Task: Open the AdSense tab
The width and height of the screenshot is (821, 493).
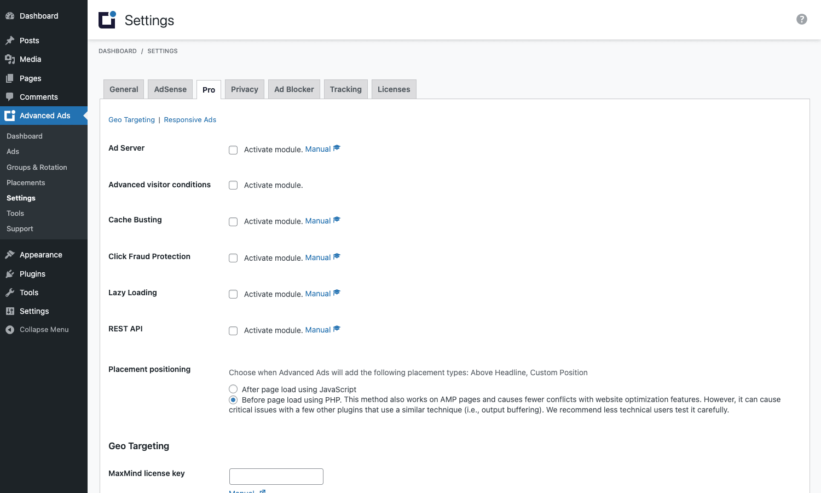Action: point(170,89)
